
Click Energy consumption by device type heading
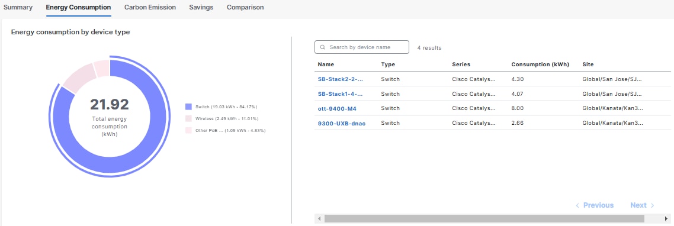pos(70,32)
